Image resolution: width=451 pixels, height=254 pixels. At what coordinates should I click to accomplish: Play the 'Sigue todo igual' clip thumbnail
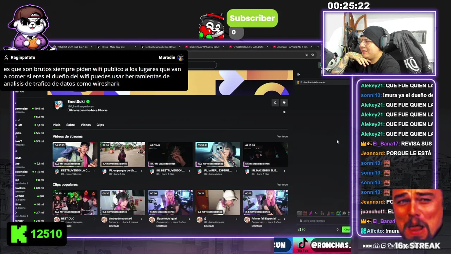[170, 202]
